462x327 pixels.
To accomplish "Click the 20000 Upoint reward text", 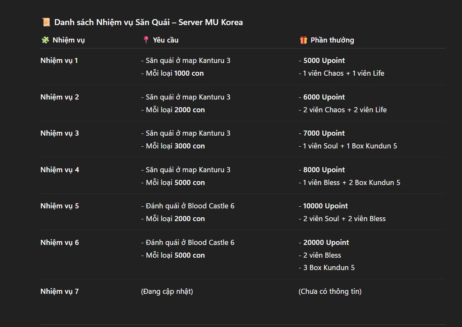I will pyautogui.click(x=326, y=242).
